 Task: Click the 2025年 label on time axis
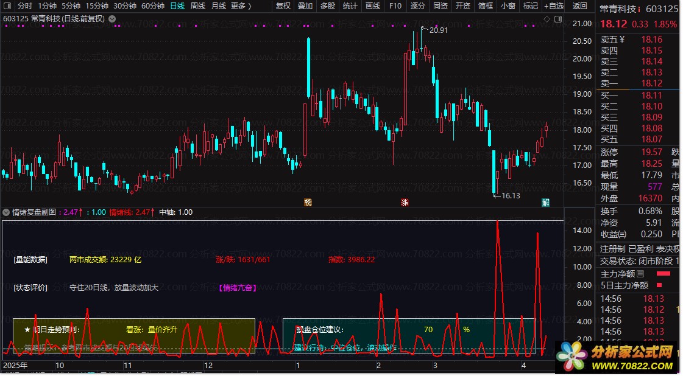15,366
